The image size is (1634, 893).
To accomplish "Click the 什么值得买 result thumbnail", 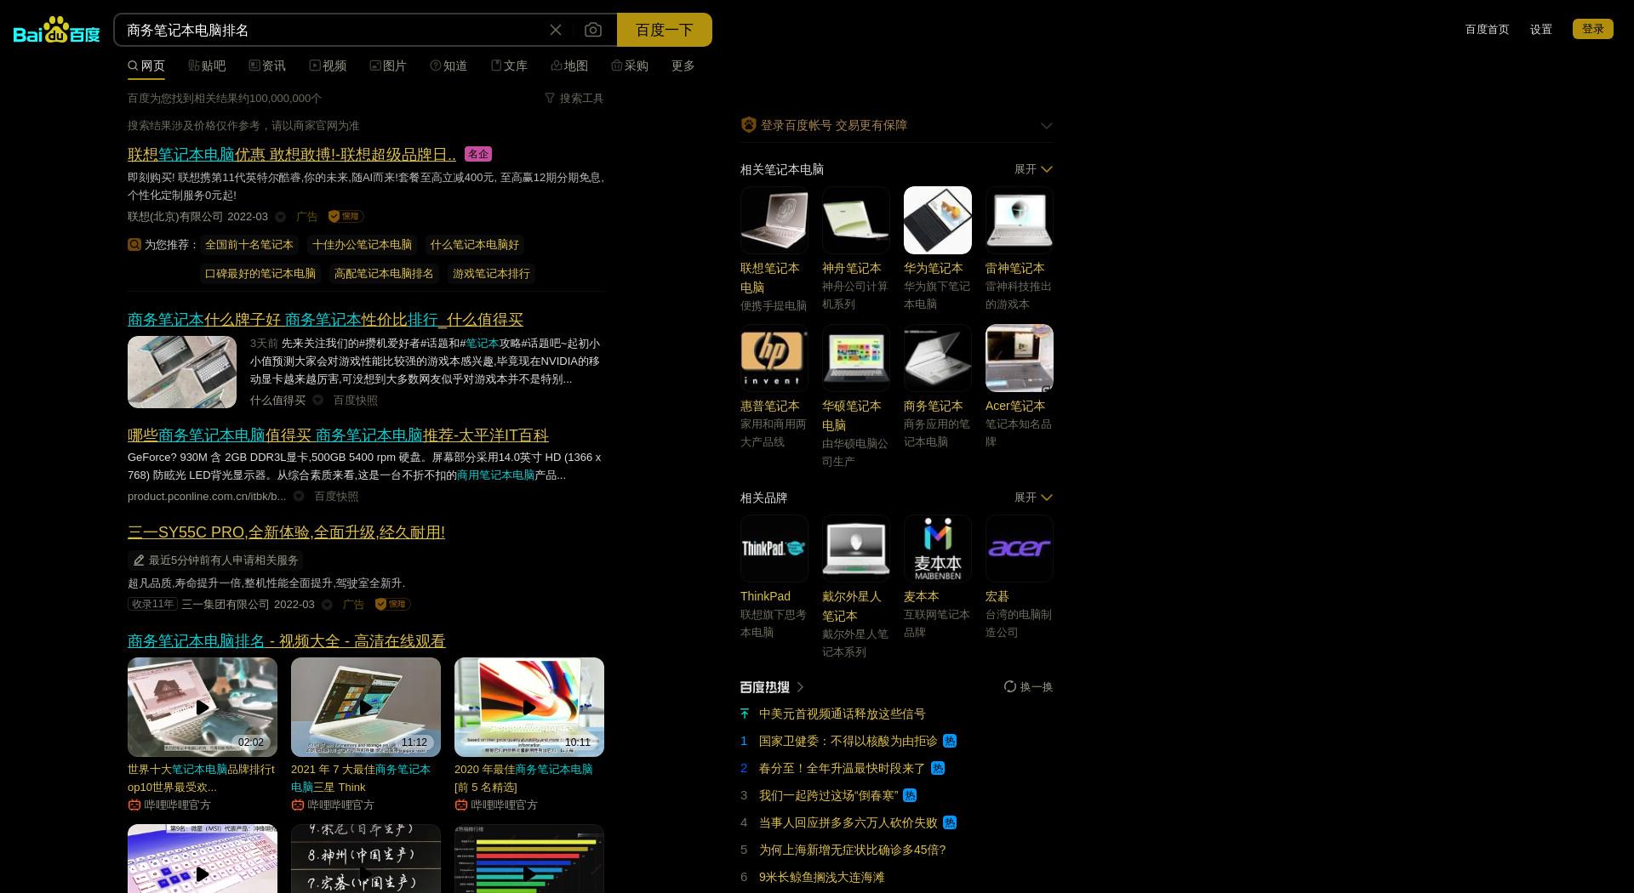I will tap(182, 372).
